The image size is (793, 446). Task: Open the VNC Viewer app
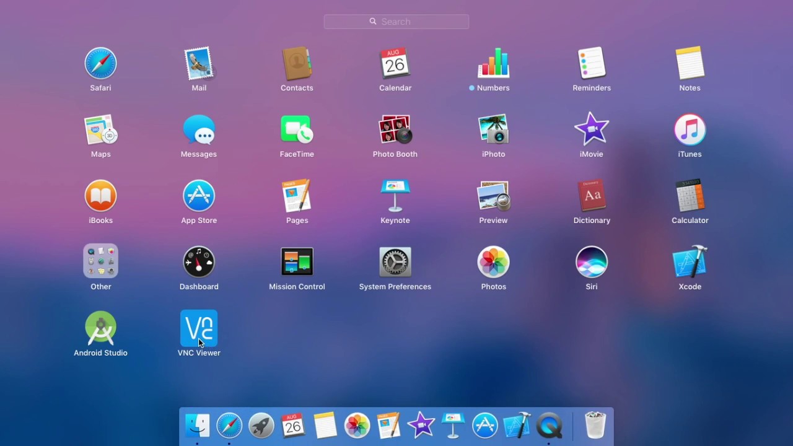pos(199,328)
